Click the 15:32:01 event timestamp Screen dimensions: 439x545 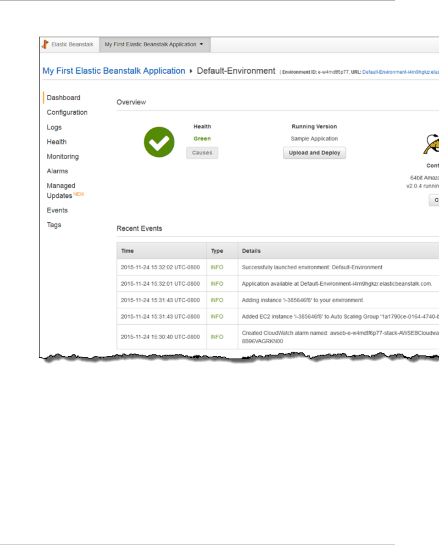coord(160,284)
